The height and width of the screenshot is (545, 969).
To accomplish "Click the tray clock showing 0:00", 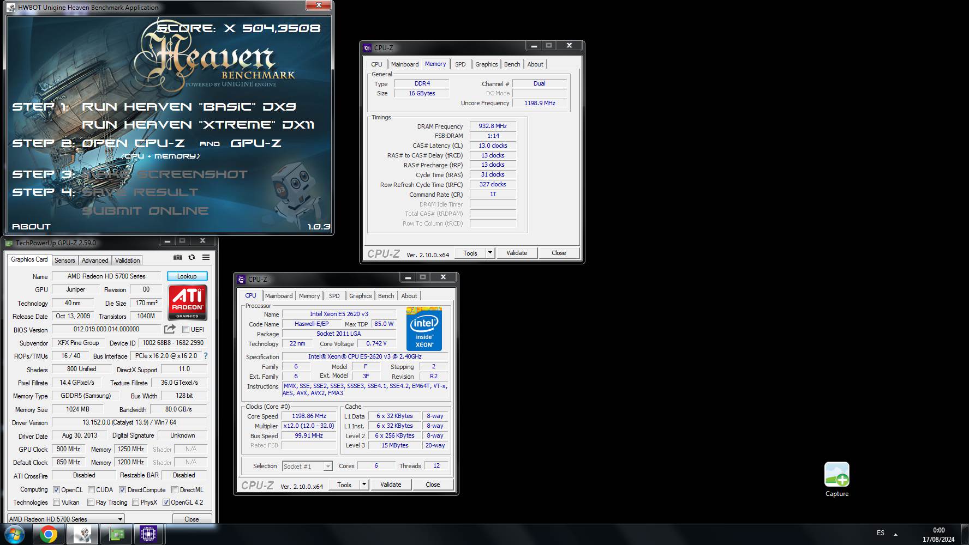I will [938, 530].
